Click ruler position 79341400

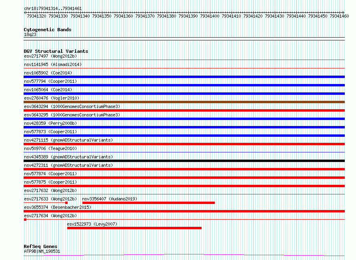tap(210, 16)
